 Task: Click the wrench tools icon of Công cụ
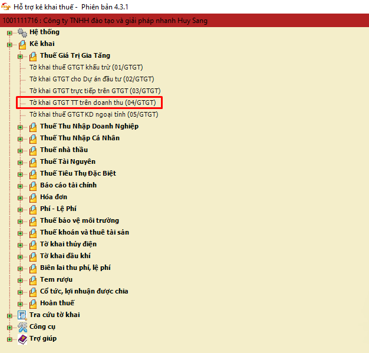(22, 327)
